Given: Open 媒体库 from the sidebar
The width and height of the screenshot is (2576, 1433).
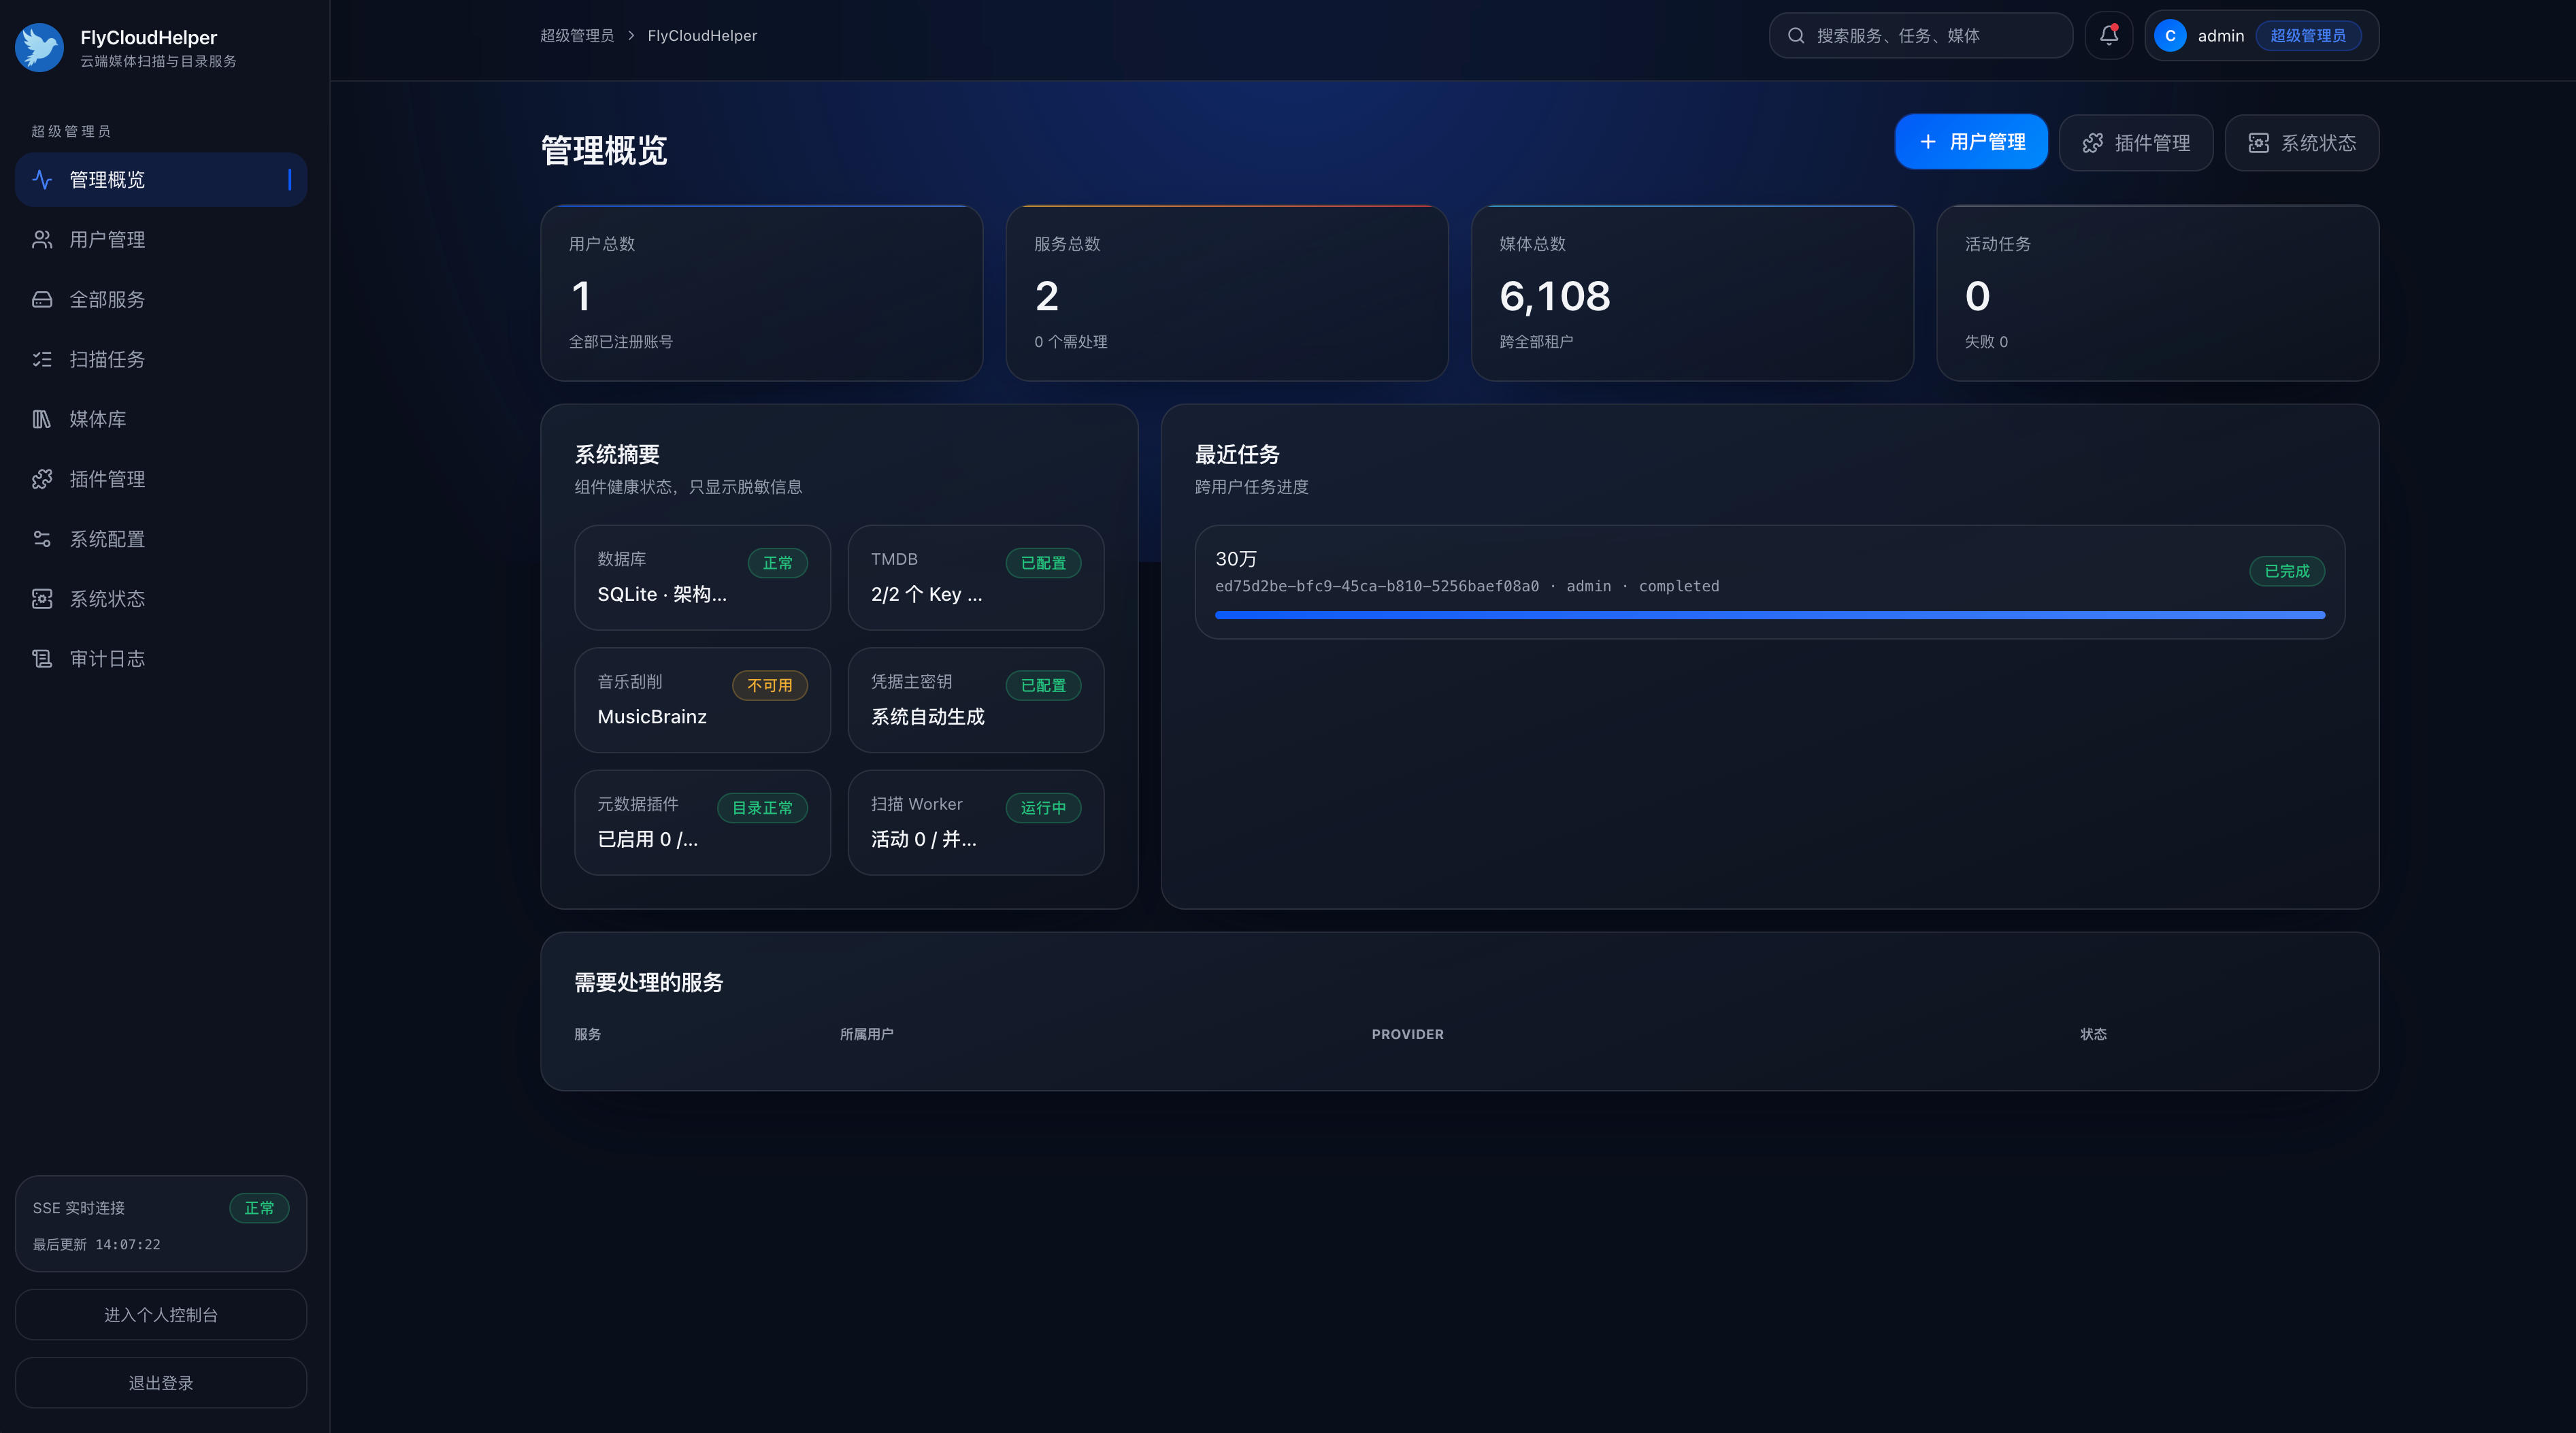Looking at the screenshot, I should point(161,419).
